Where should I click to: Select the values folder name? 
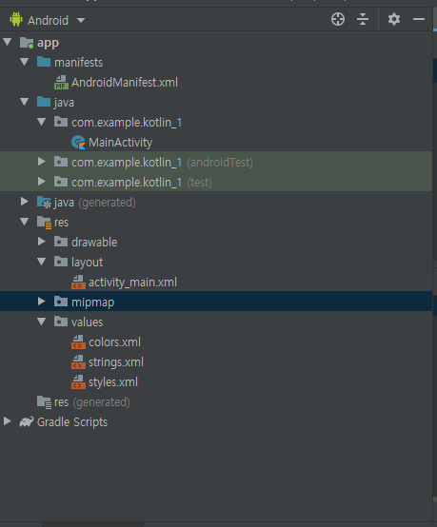[88, 322]
